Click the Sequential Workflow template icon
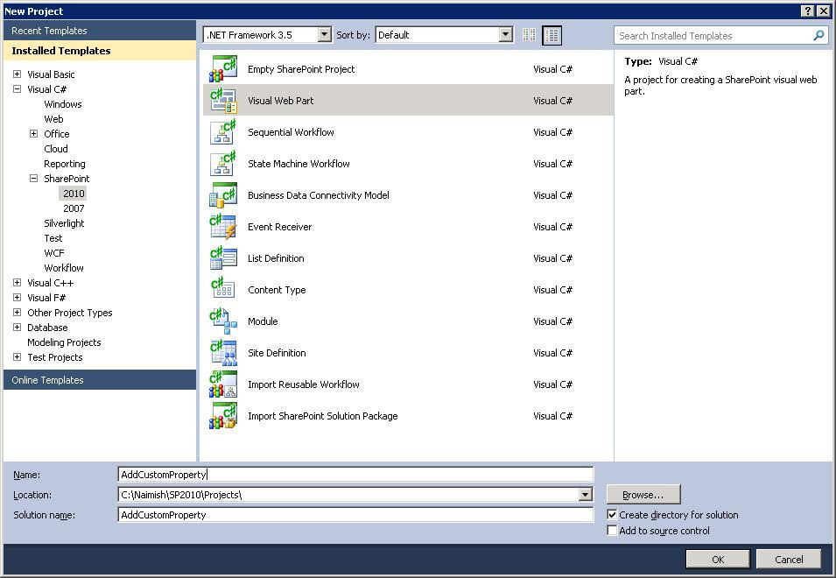The height and width of the screenshot is (578, 836). (x=223, y=131)
